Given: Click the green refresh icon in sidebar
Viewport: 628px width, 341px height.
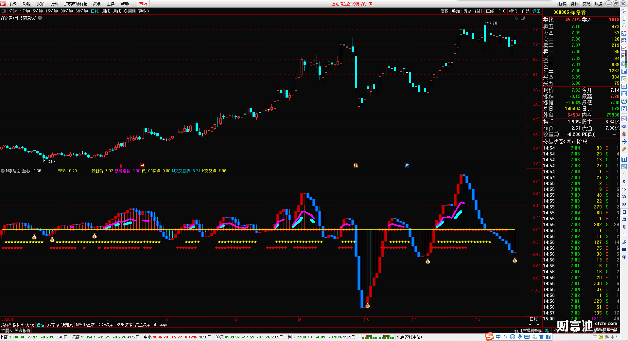Looking at the screenshot, I should point(624,167).
